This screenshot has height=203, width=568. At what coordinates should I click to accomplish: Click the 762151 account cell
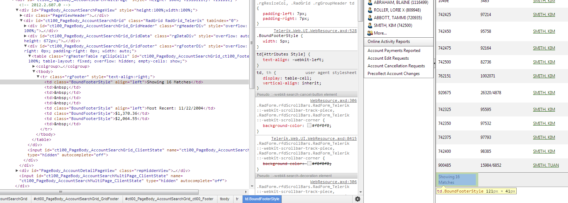tap(444, 76)
